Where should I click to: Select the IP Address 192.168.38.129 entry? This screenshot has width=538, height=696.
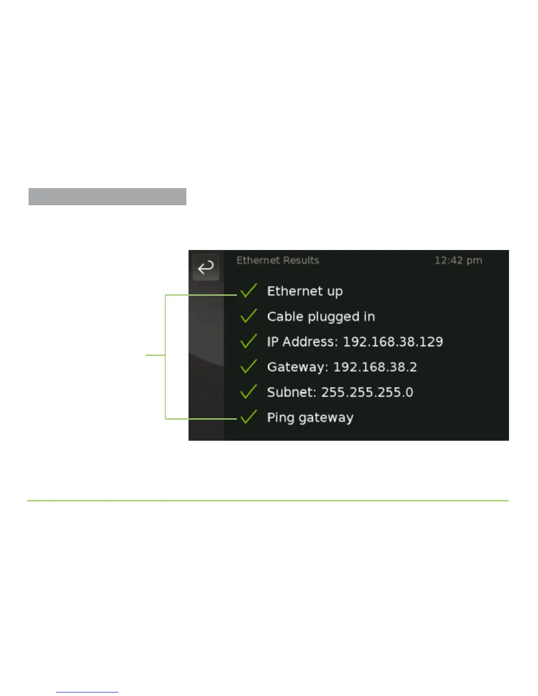(x=355, y=341)
